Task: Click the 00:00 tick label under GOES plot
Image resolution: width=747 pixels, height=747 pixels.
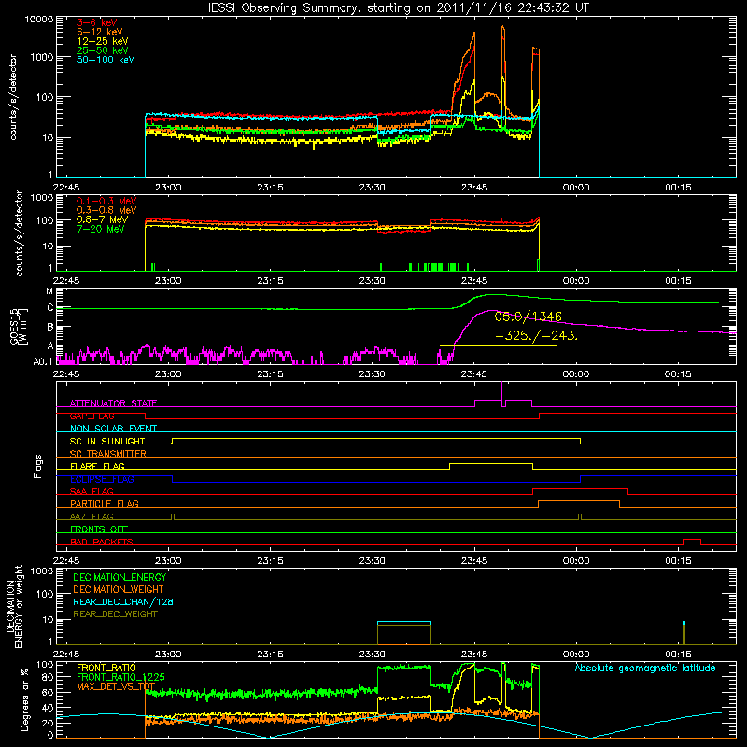Action: [x=576, y=374]
